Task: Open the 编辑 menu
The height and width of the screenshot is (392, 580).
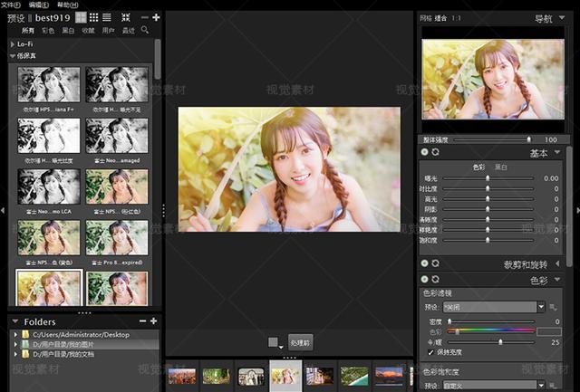Action: point(39,5)
